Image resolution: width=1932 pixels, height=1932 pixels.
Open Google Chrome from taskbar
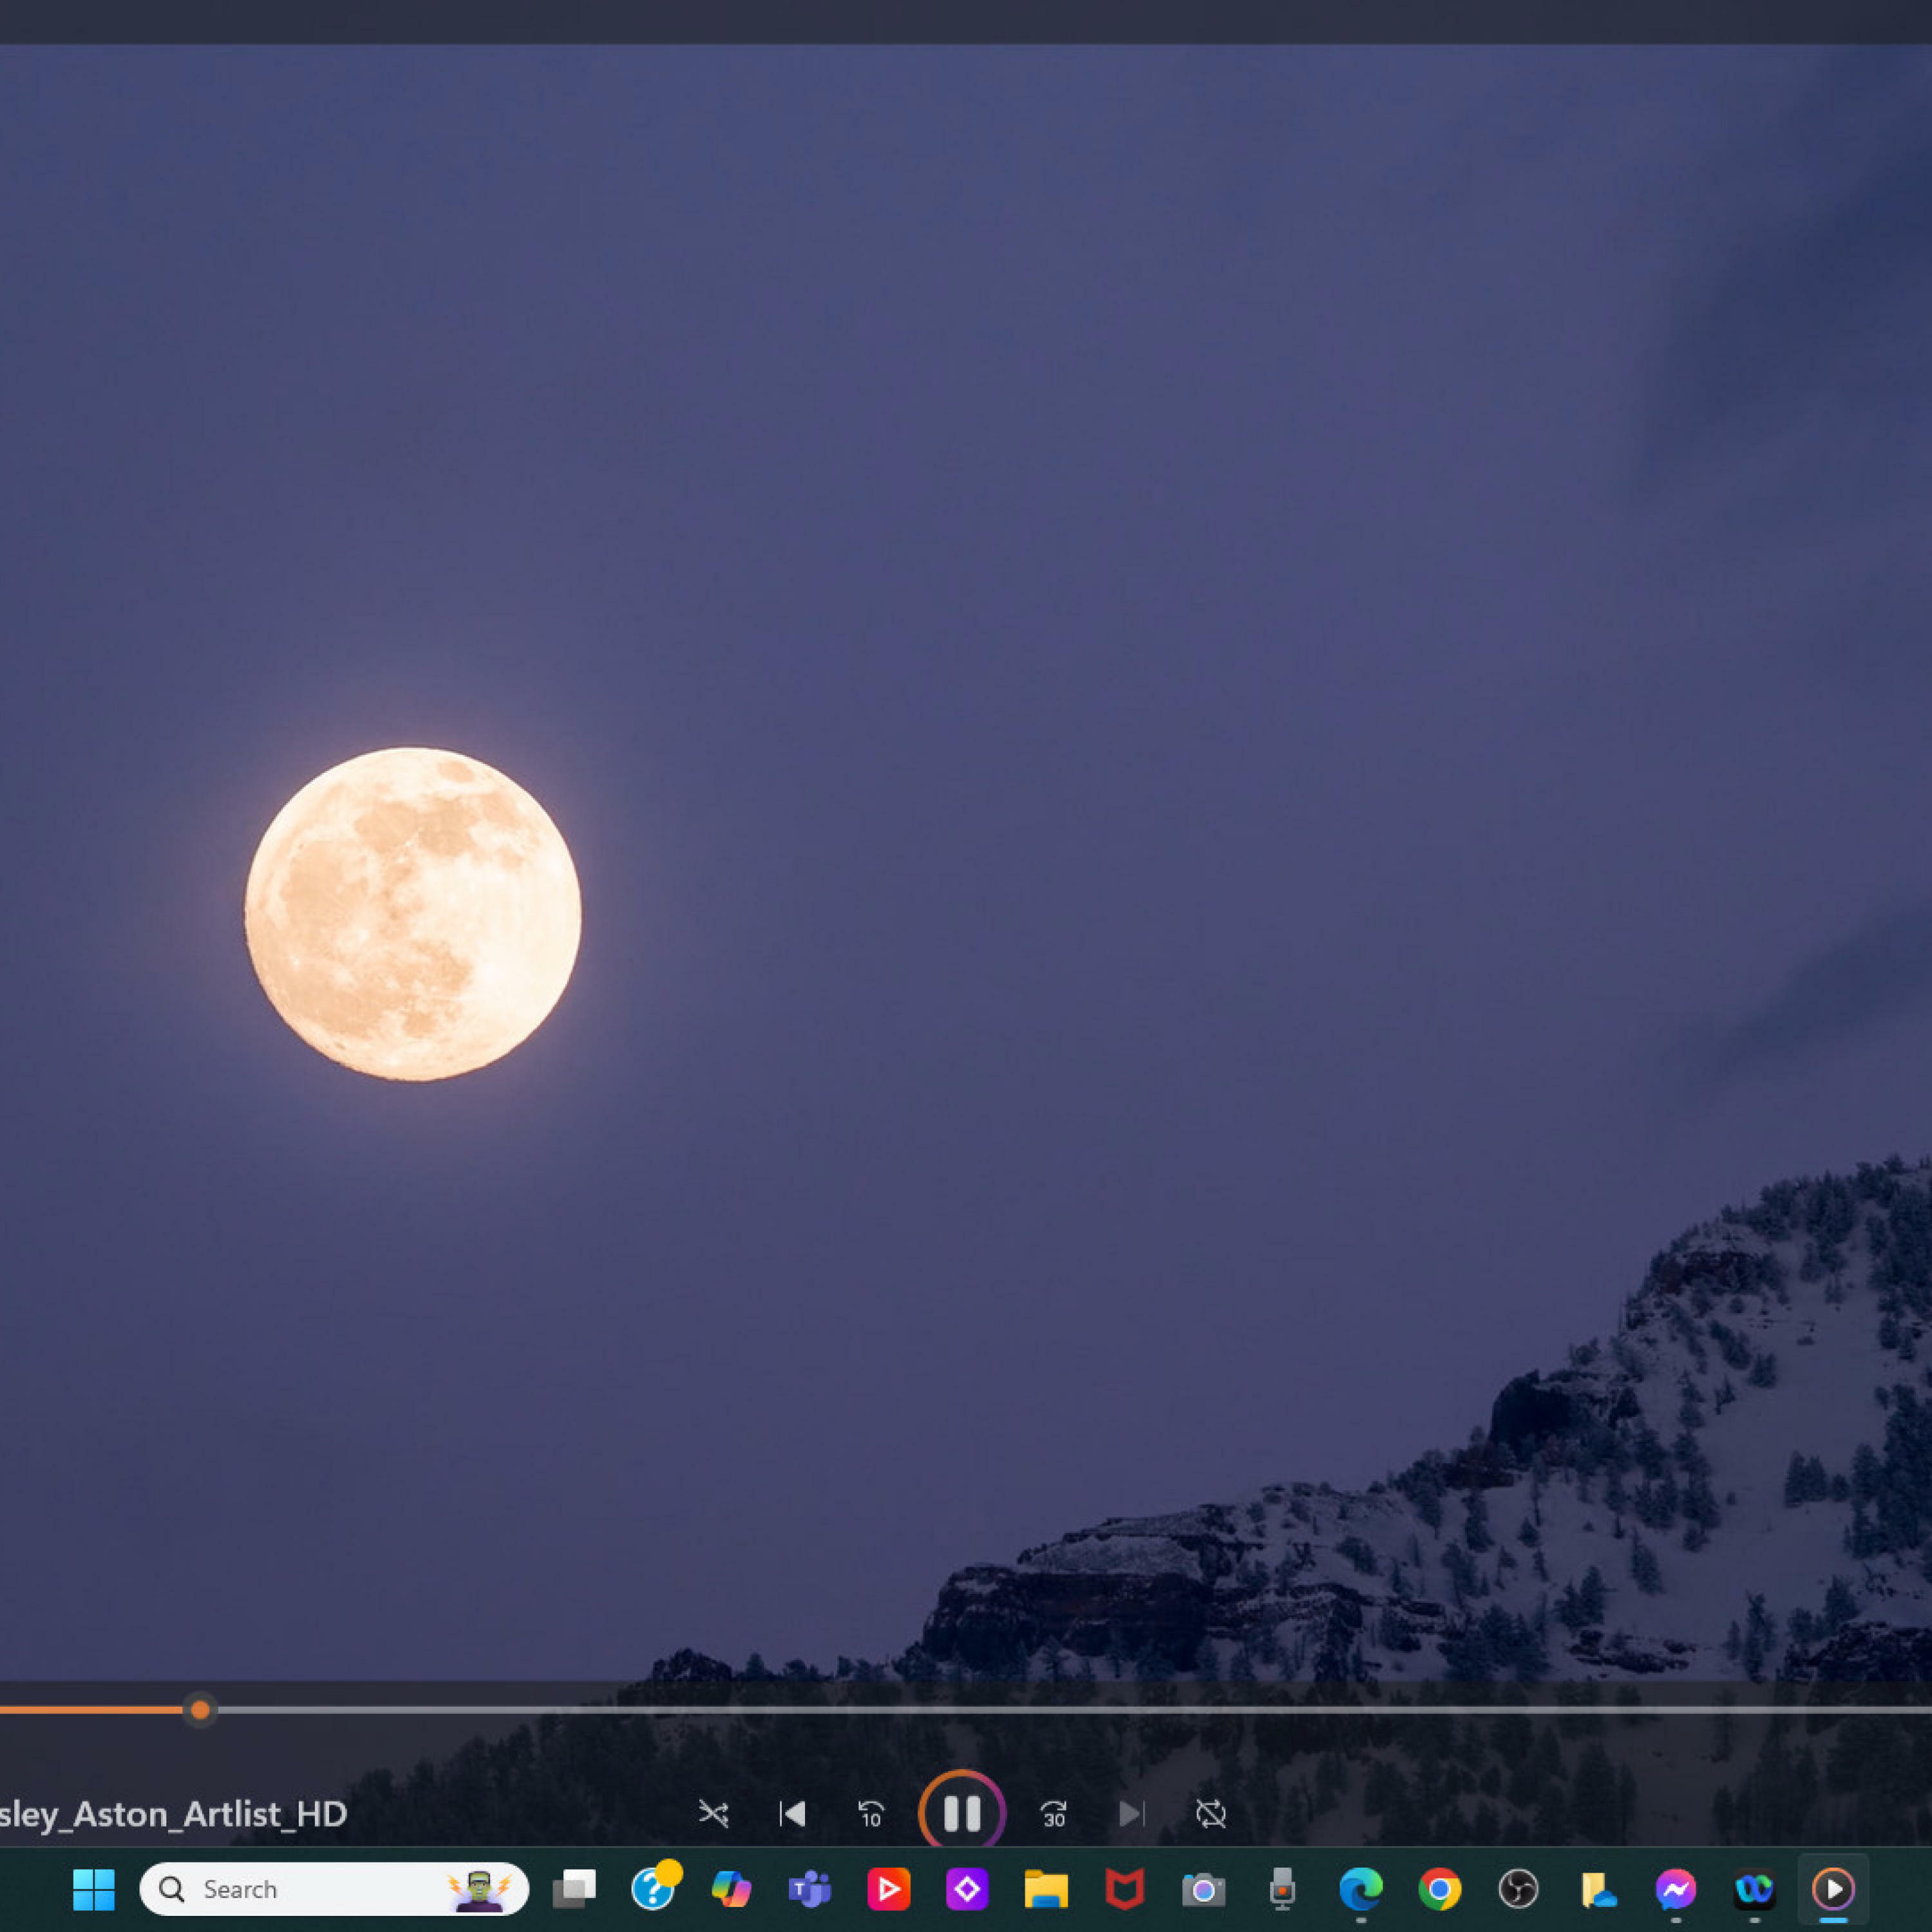click(1439, 1889)
